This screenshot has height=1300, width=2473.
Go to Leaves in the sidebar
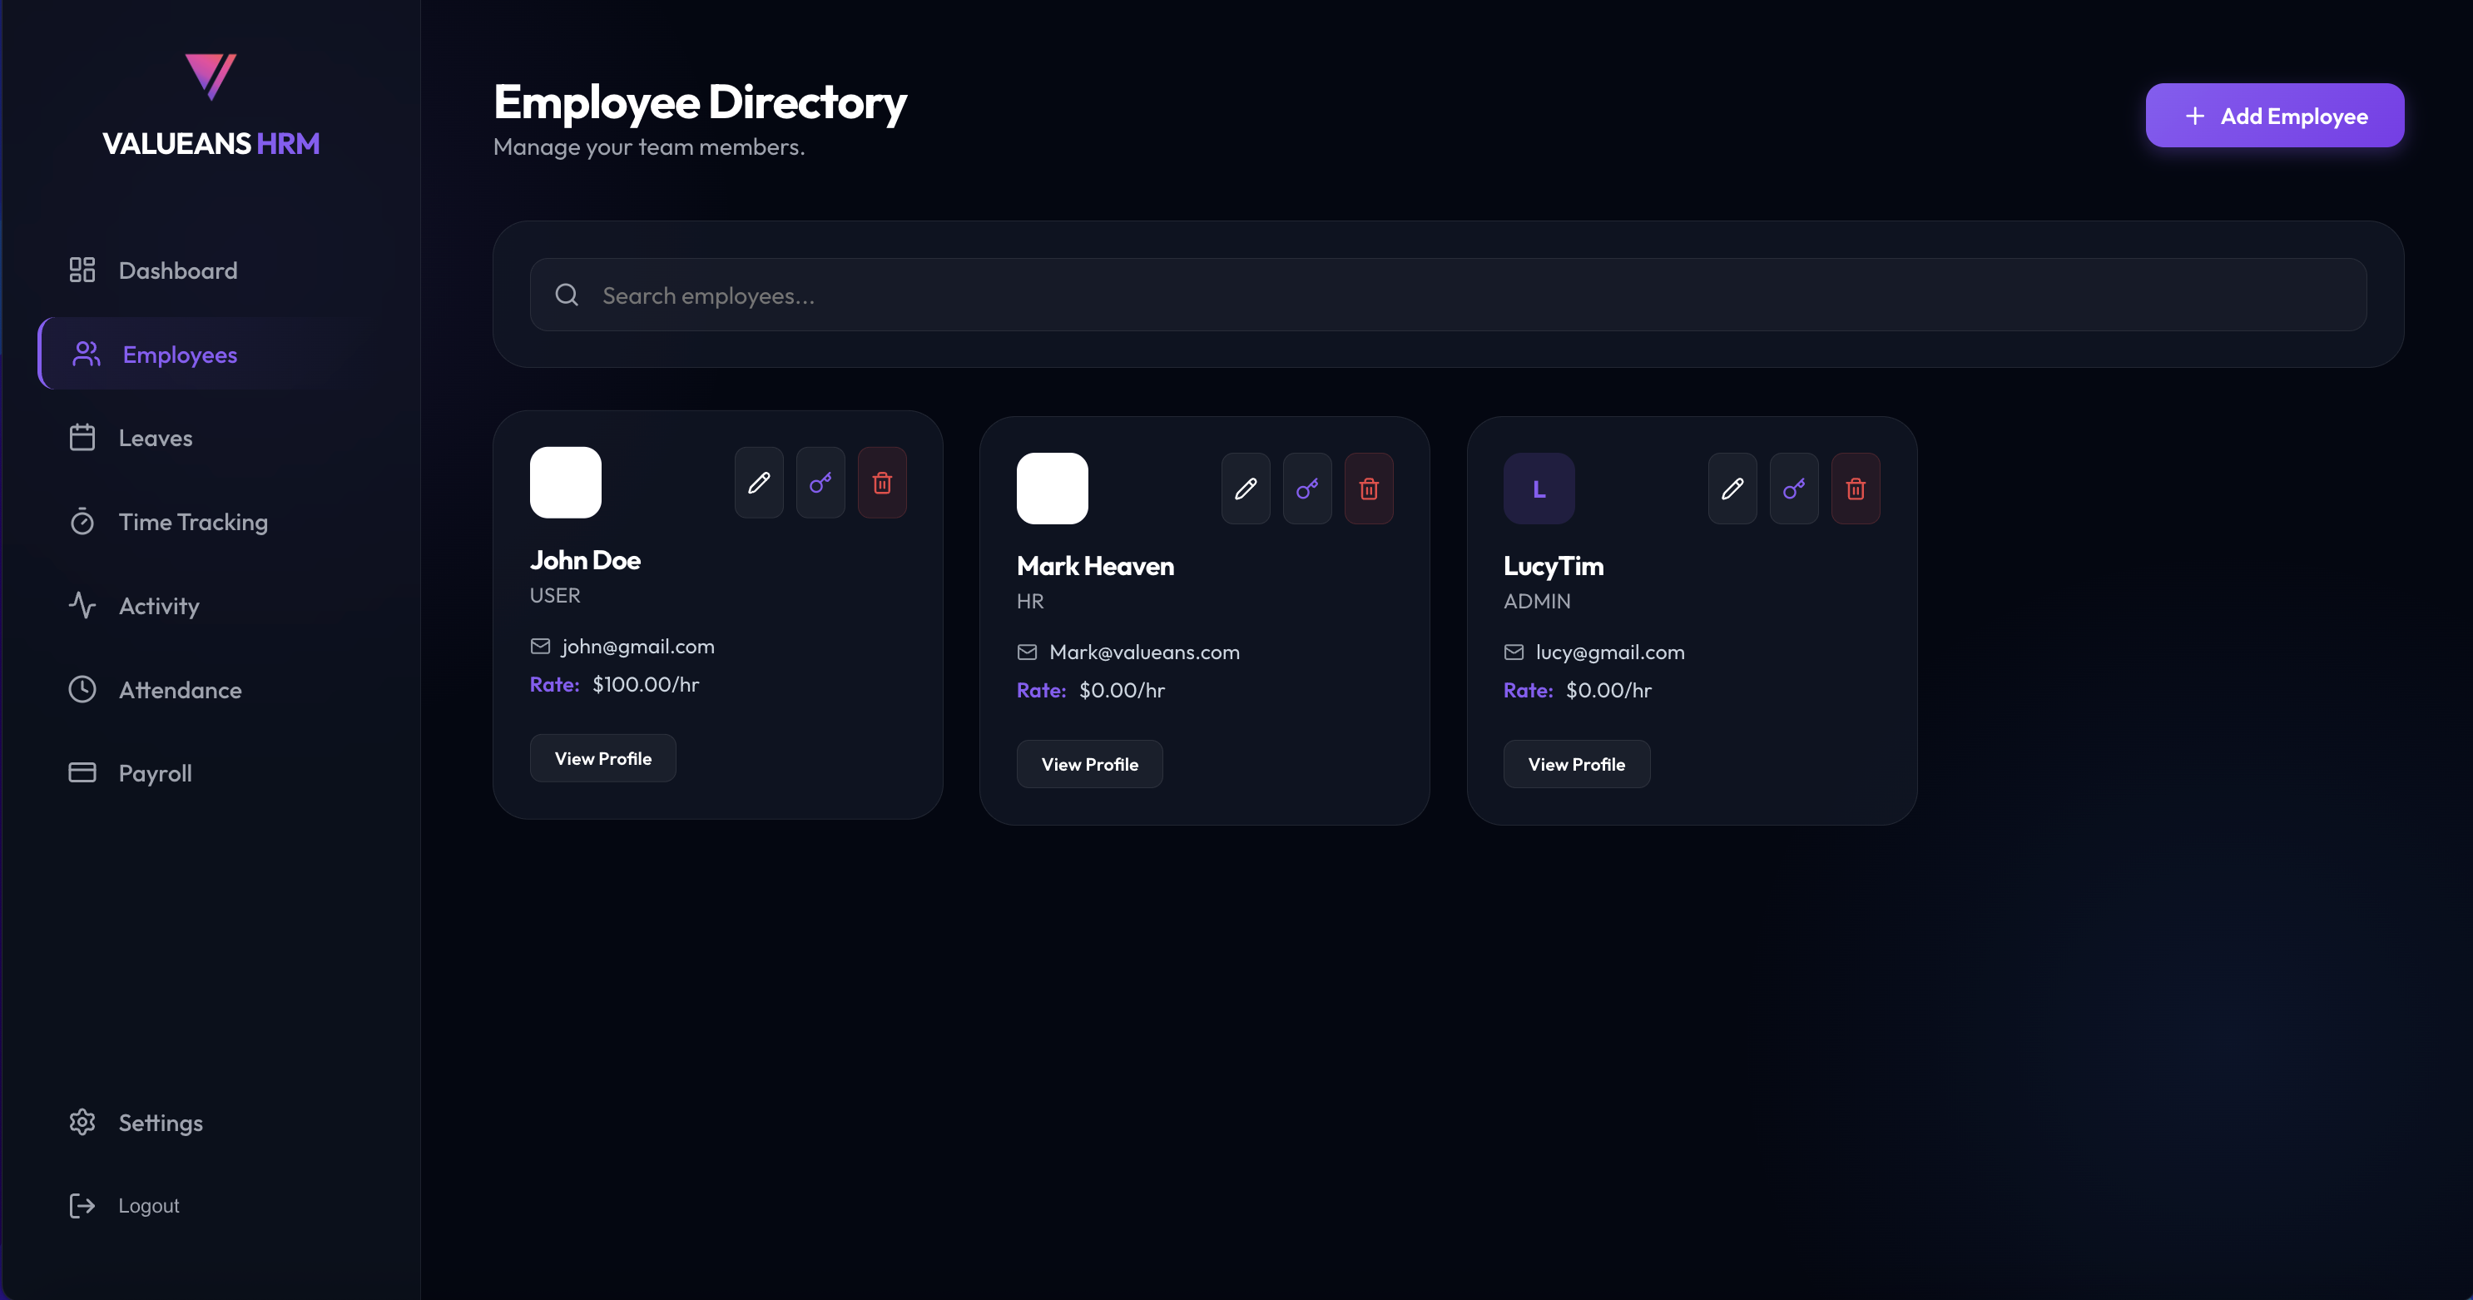tap(156, 438)
